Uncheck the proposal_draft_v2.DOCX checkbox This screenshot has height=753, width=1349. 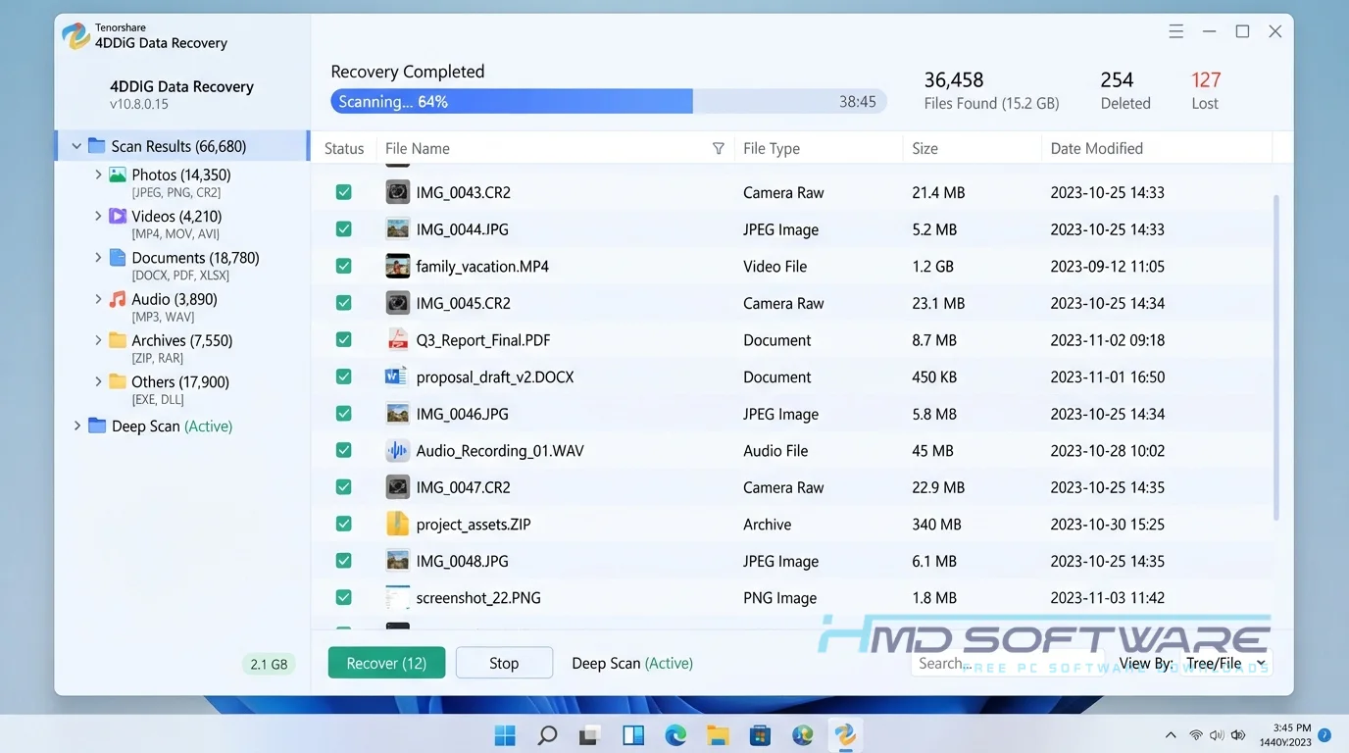344,376
